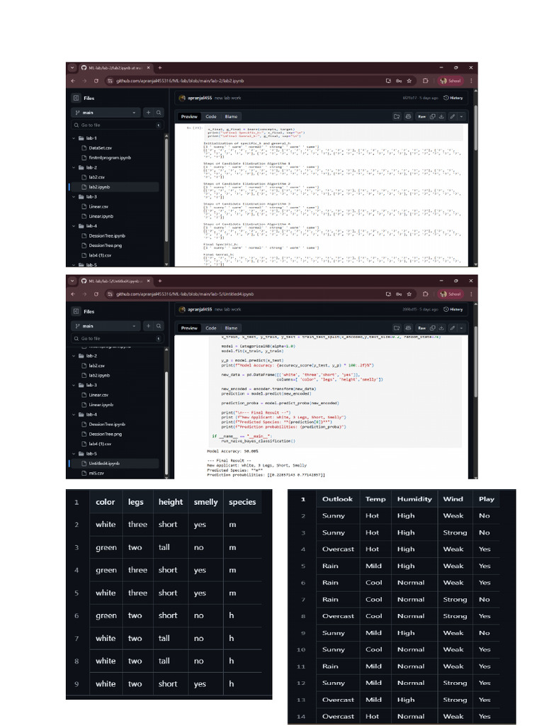Image resolution: width=544 pixels, height=726 pixels.
Task: Raw button in top lab2 window
Action: click(x=422, y=117)
